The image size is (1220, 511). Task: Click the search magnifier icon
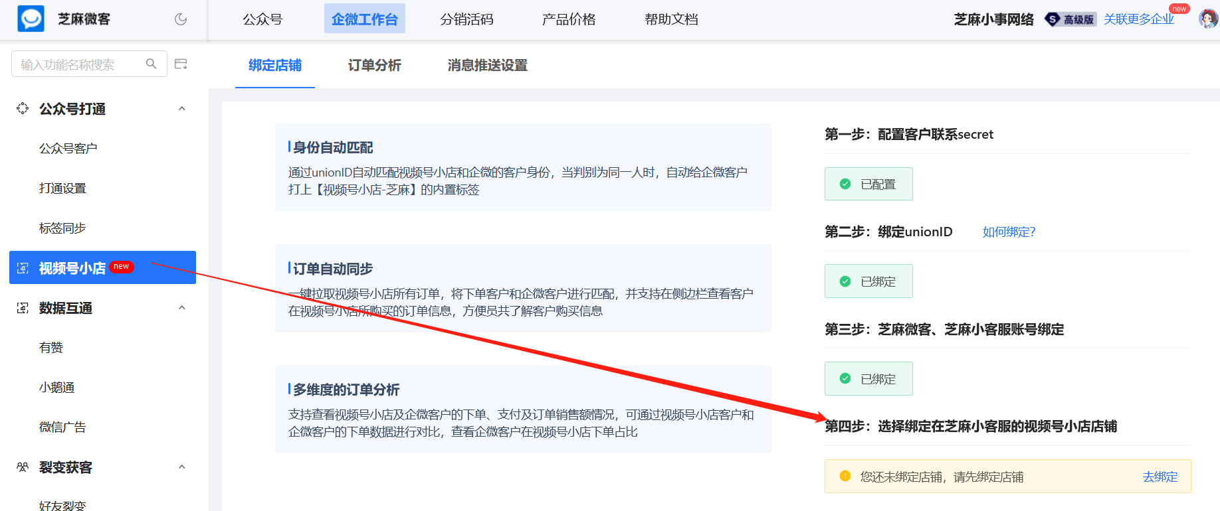coord(152,64)
